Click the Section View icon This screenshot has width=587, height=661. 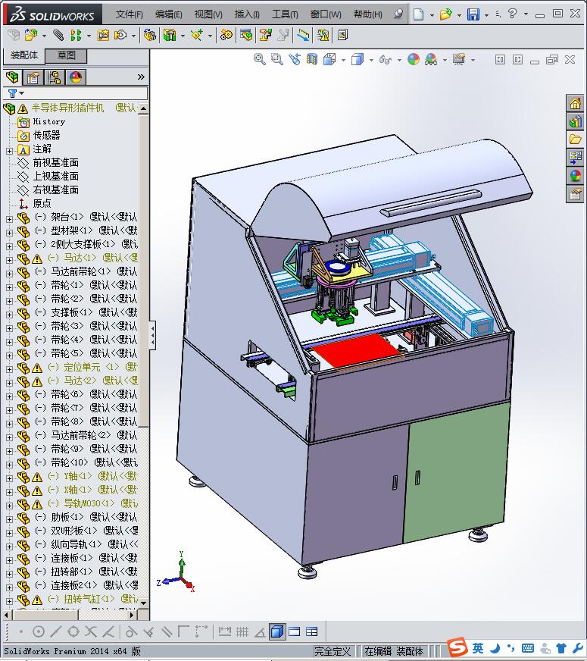point(311,59)
